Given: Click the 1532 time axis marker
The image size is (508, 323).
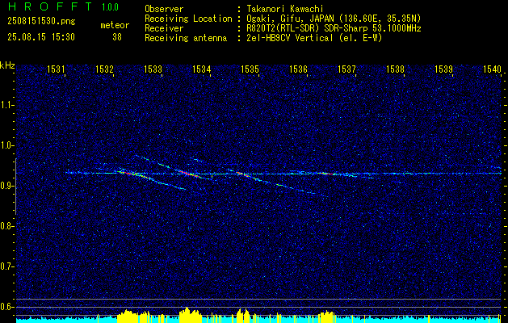Looking at the screenshot, I should [x=104, y=69].
